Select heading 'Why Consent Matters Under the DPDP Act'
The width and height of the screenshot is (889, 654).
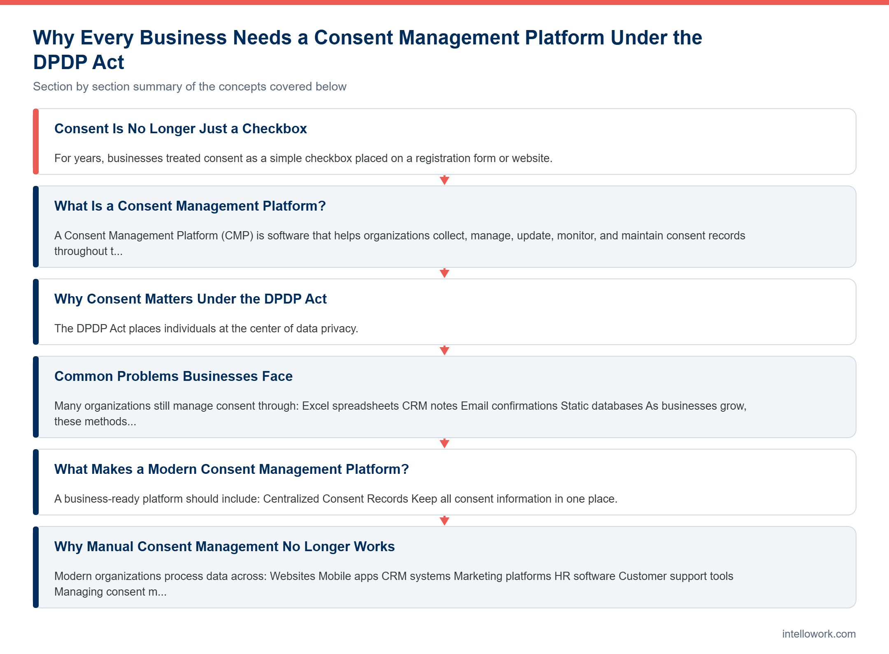coord(191,299)
